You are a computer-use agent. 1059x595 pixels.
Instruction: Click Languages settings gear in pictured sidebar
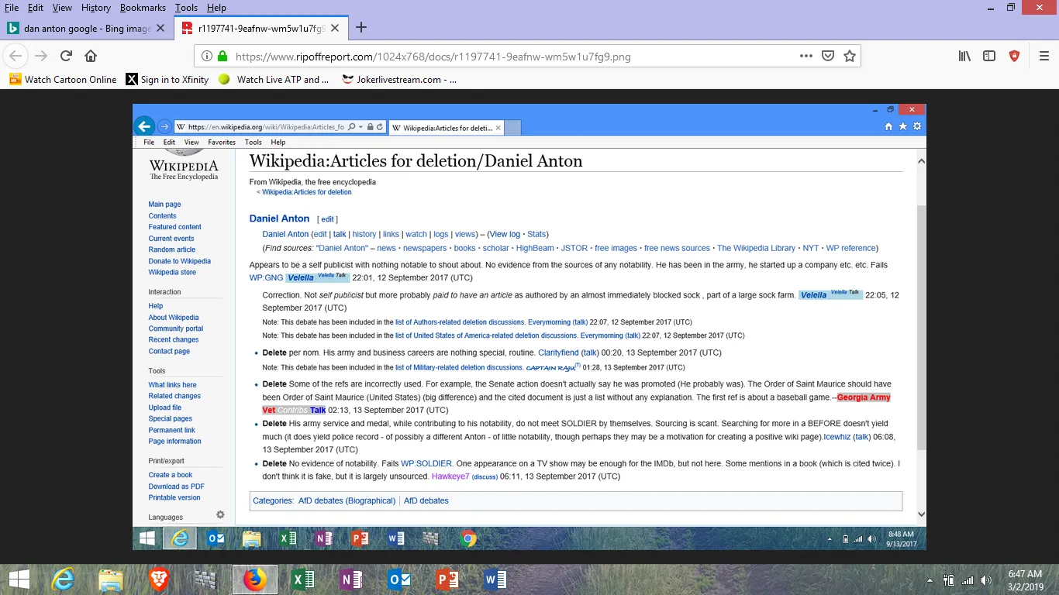(x=220, y=515)
